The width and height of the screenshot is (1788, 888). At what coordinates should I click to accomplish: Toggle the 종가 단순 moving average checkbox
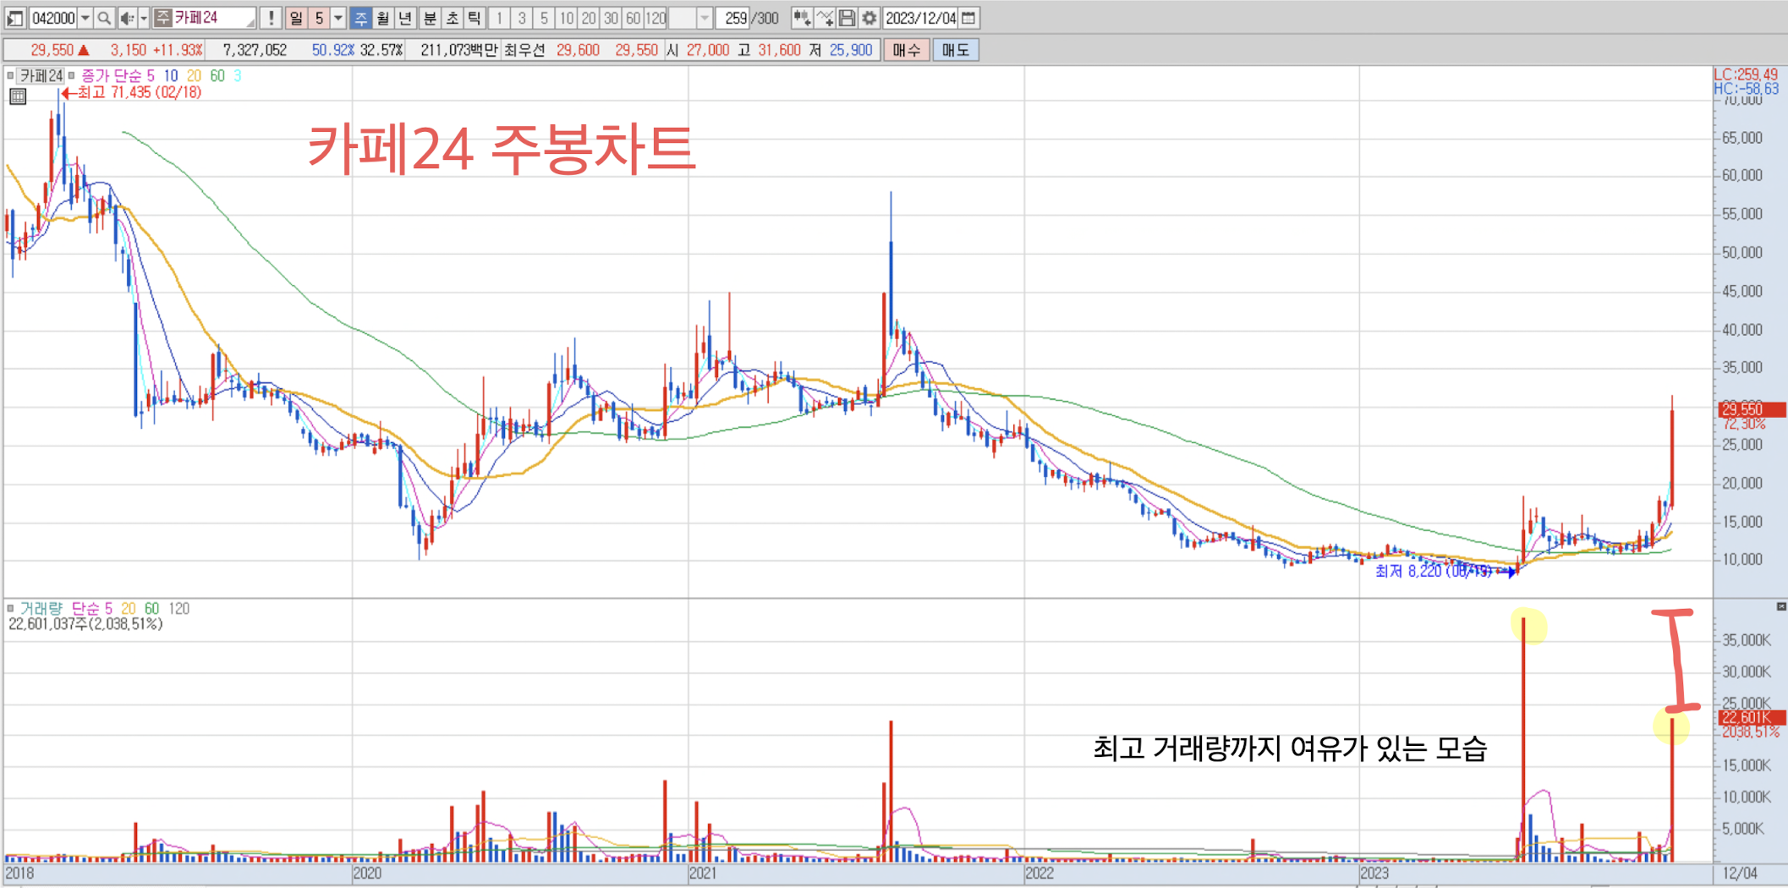(72, 76)
